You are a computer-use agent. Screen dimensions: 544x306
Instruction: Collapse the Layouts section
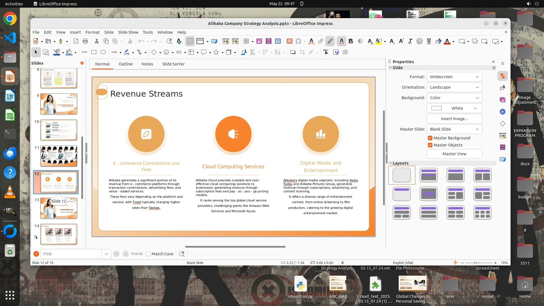(390, 163)
